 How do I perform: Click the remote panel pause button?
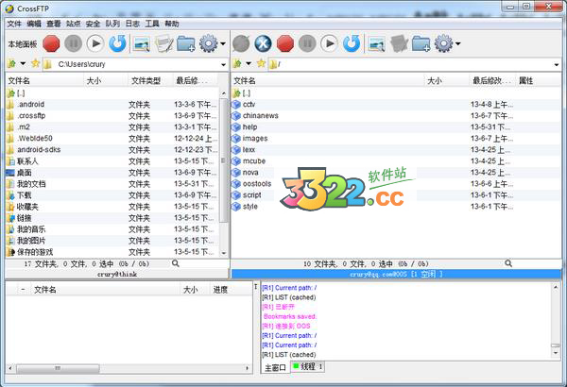click(x=307, y=43)
